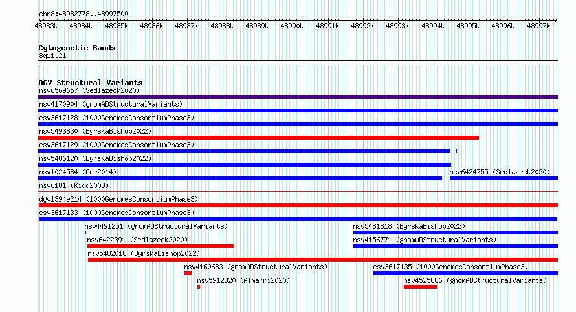This screenshot has height=312, width=576.
Task: Open dgv1394e214 (1000GenomesConsortiumPhase3) label
Action: click(x=118, y=199)
